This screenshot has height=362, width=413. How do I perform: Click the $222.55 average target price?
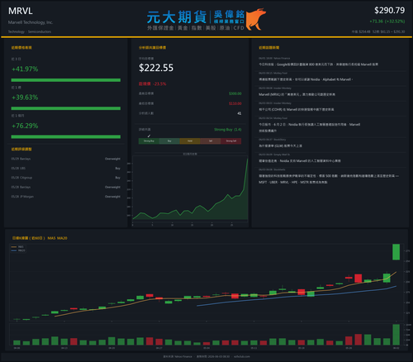coord(156,68)
